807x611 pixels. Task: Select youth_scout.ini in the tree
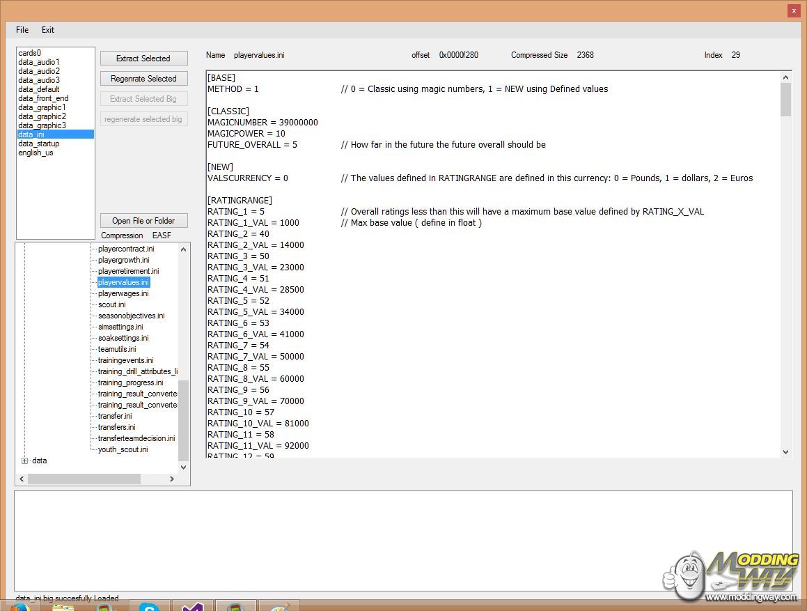click(123, 449)
